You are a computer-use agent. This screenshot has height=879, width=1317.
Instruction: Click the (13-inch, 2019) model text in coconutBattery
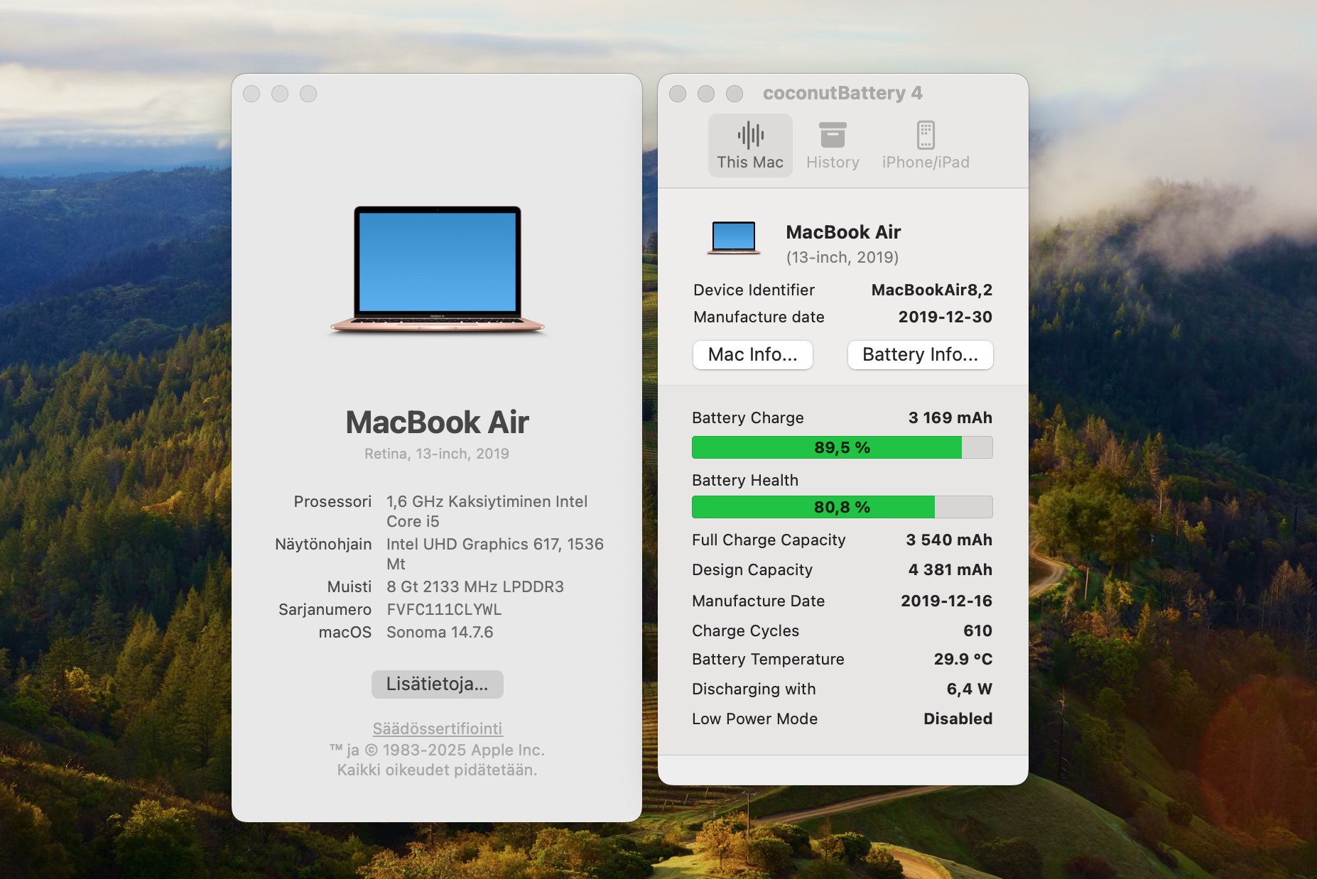[x=842, y=257]
